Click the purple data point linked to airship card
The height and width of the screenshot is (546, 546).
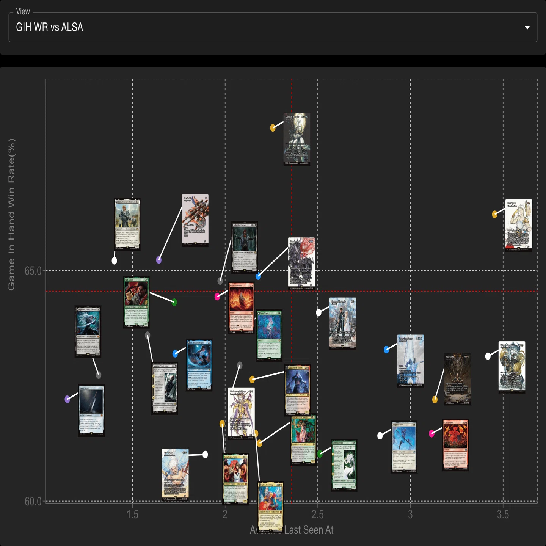(159, 260)
